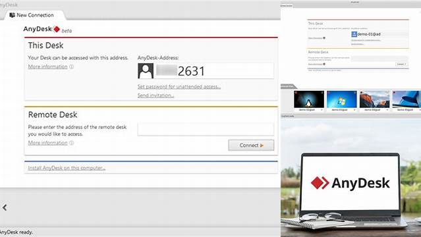The height and width of the screenshot is (237, 421).
Task: Select the Windows logo desktop thumbnail
Action: [x=341, y=99]
